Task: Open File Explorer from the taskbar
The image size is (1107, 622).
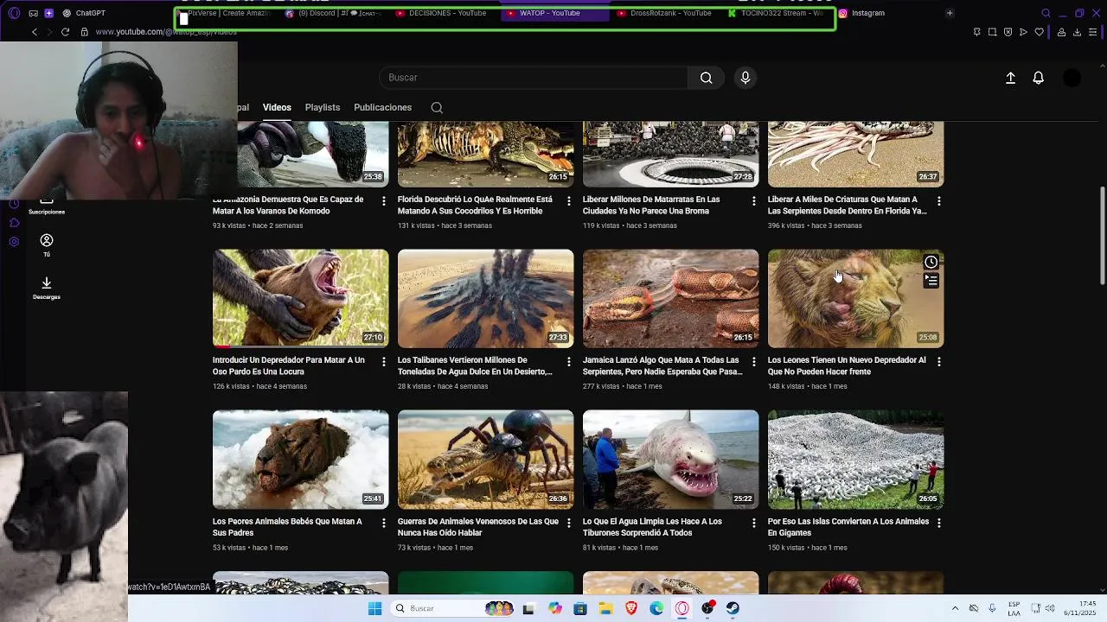Action: [605, 608]
